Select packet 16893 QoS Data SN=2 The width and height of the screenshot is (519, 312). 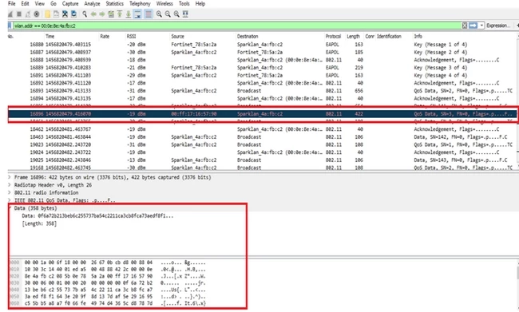tap(261, 91)
